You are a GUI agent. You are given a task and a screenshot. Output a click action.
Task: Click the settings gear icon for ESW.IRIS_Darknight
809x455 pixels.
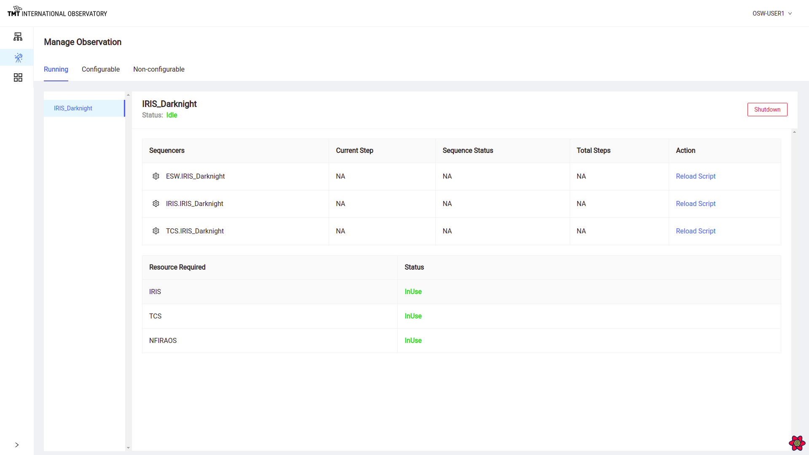click(x=156, y=176)
